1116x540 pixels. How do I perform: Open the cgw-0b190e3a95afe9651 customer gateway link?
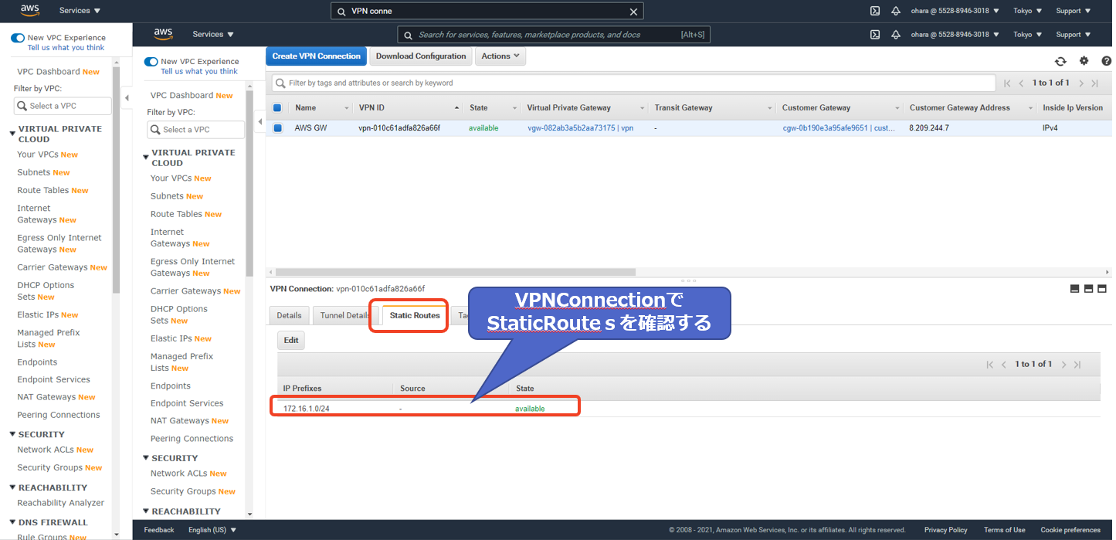[839, 128]
